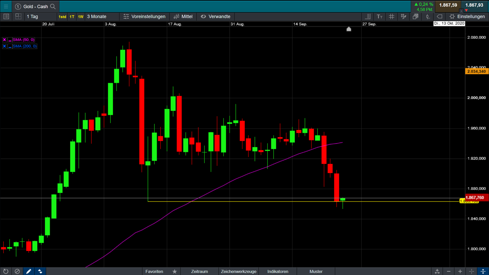The height and width of the screenshot is (275, 489).
Task: Activate the pencil drawing tool
Action: tap(29, 271)
